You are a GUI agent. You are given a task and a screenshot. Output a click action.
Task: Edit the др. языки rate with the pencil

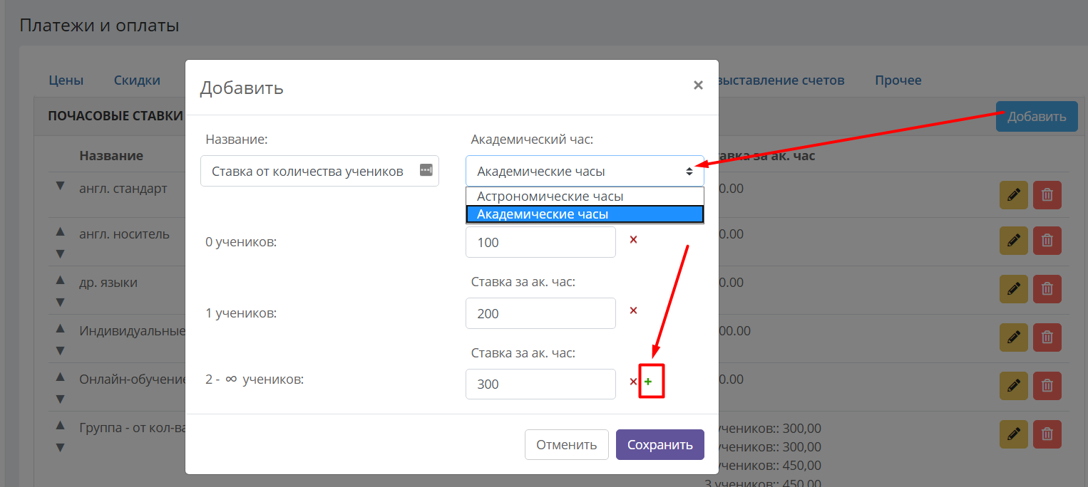click(1013, 289)
